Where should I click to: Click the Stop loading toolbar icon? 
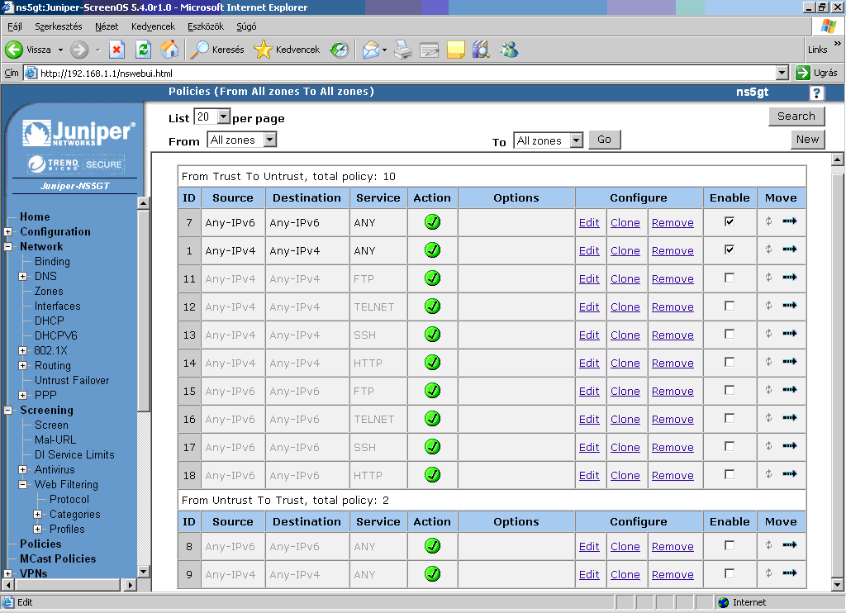point(116,50)
